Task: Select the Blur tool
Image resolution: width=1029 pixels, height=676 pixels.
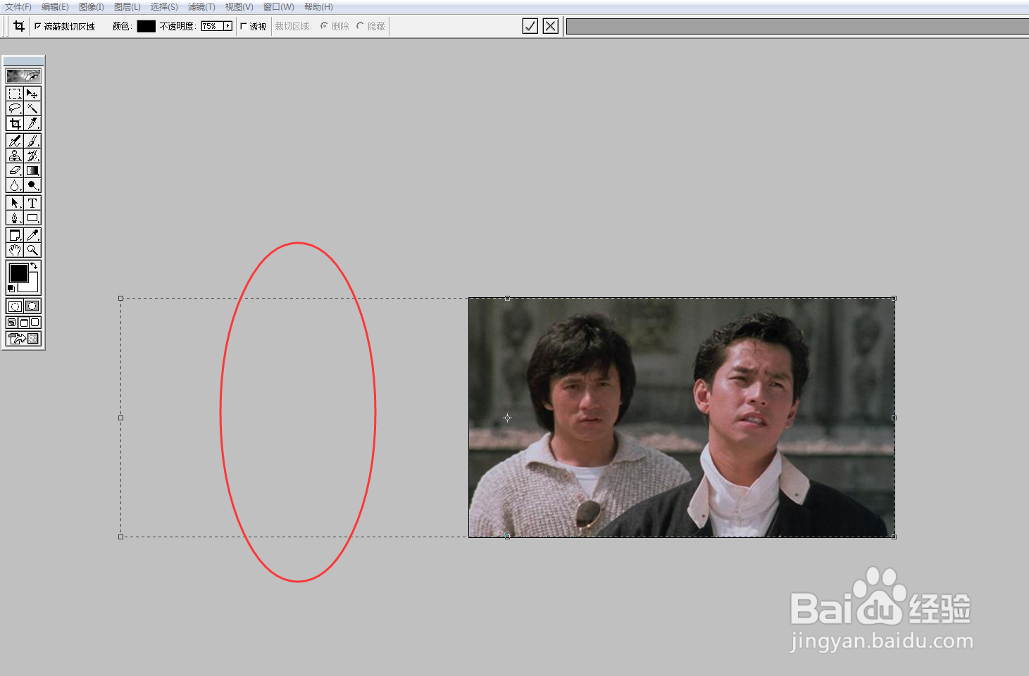Action: 15,185
